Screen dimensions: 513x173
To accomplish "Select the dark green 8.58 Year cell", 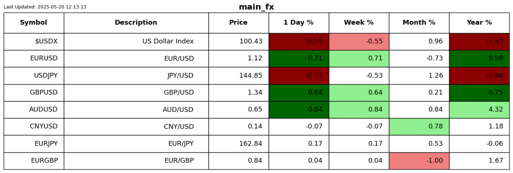I will [x=479, y=59].
